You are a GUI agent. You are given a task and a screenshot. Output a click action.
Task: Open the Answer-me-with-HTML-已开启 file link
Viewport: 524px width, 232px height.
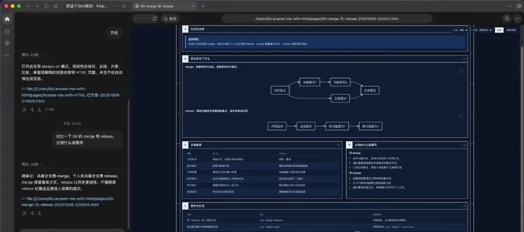pos(71,95)
